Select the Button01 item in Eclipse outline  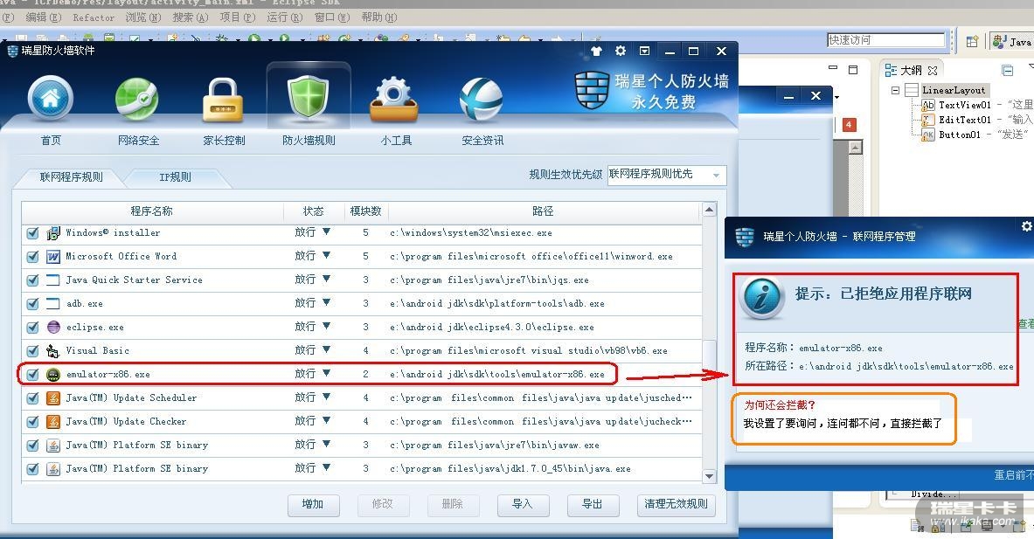[959, 135]
